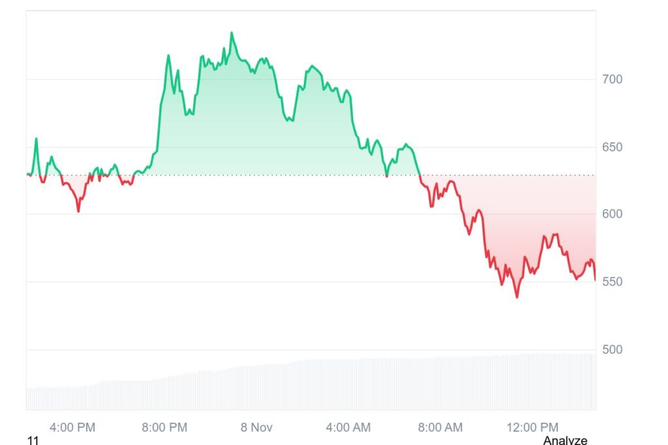Click the 650 price axis label
The image size is (668, 445).
pyautogui.click(x=613, y=147)
